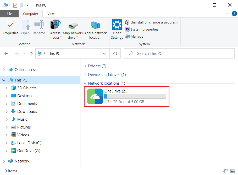238x175 pixels.
Task: Select Quick access in the sidebar
Action: click(25, 70)
